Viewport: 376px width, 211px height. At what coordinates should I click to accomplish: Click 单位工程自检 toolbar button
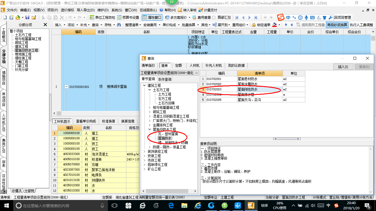tap(102, 17)
